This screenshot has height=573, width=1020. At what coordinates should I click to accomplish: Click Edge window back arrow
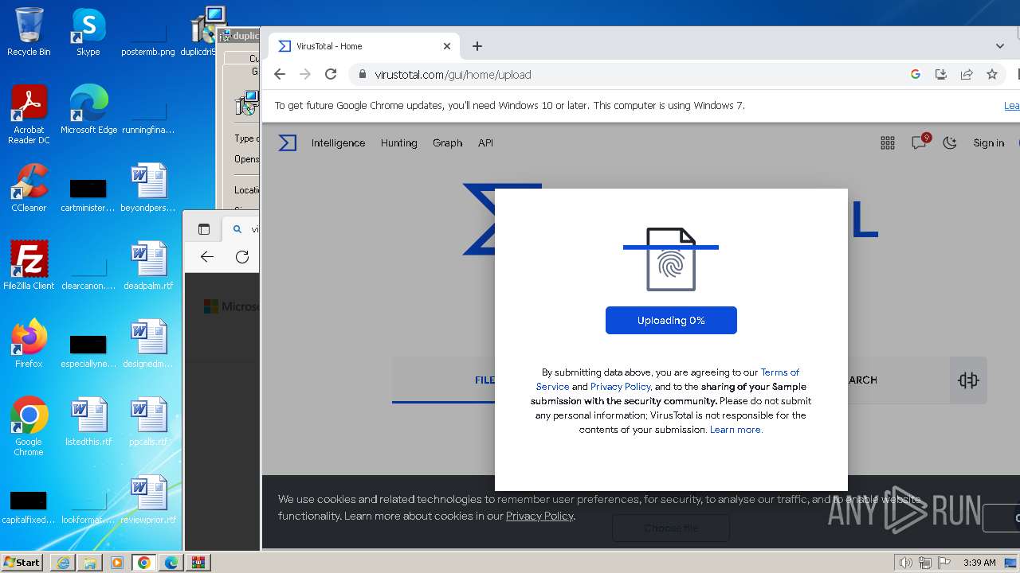pyautogui.click(x=207, y=256)
